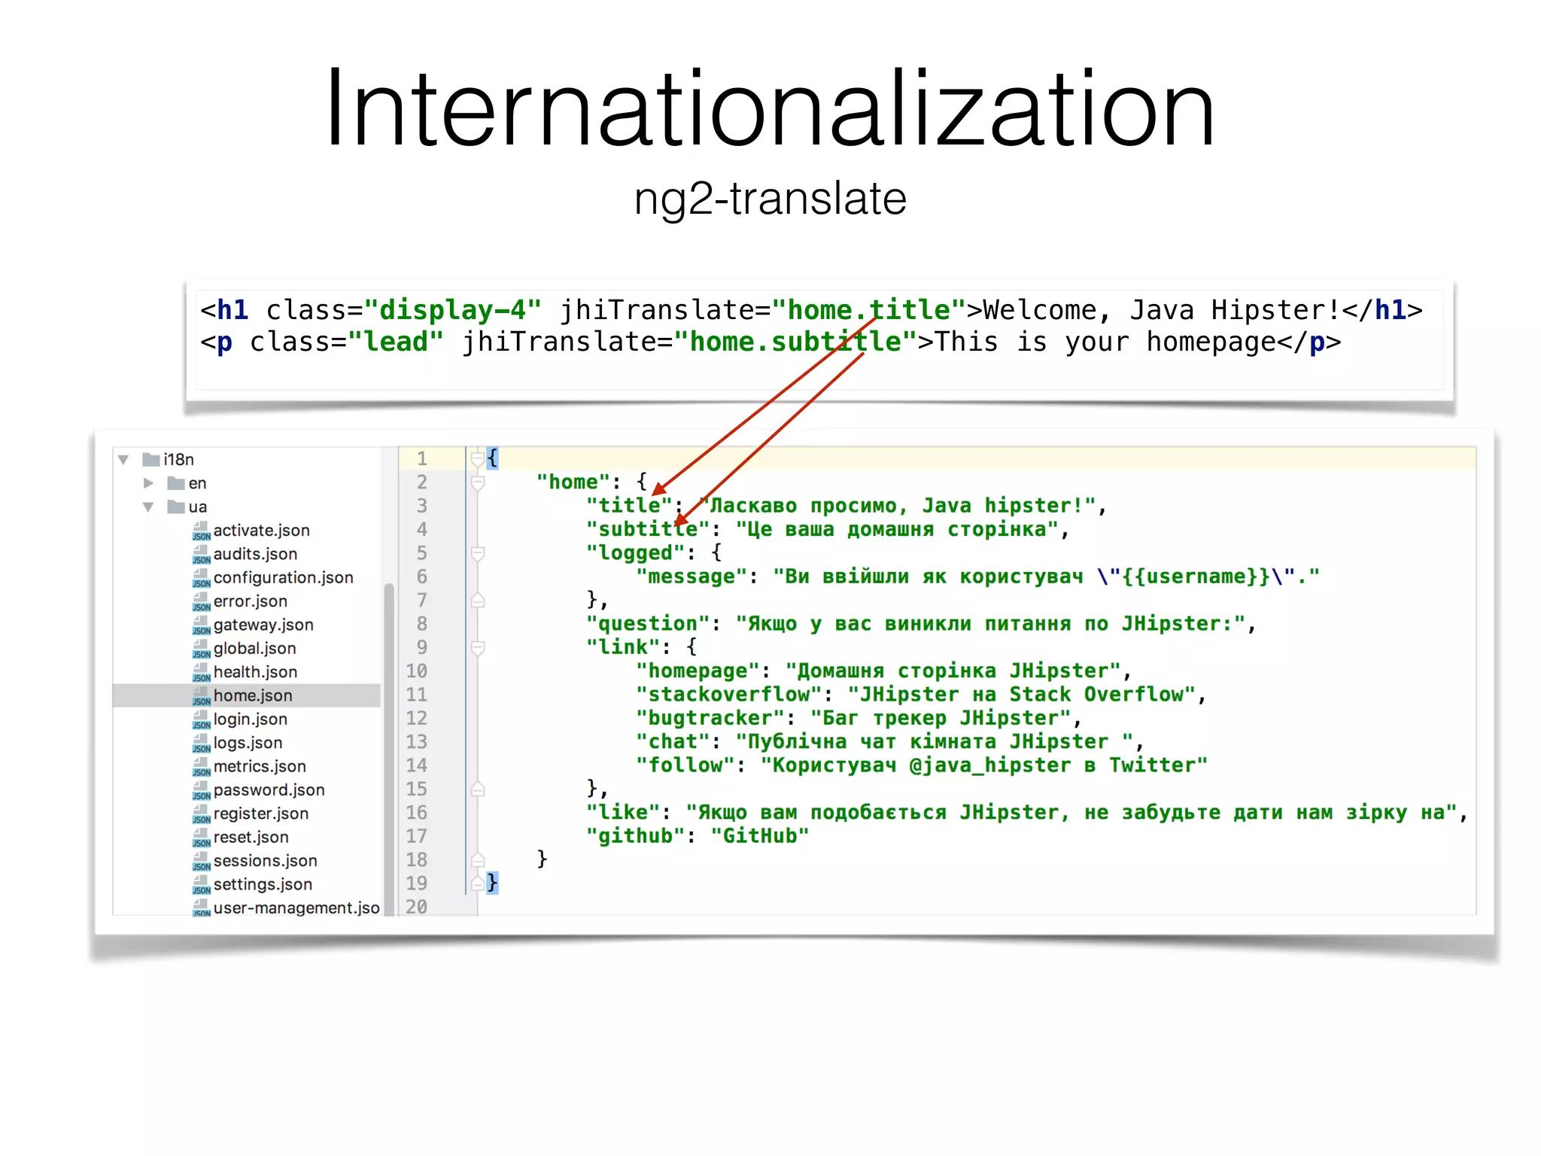Screen dimensions: 1541x1156
Task: Click line number 10 in gutter
Action: click(x=416, y=671)
